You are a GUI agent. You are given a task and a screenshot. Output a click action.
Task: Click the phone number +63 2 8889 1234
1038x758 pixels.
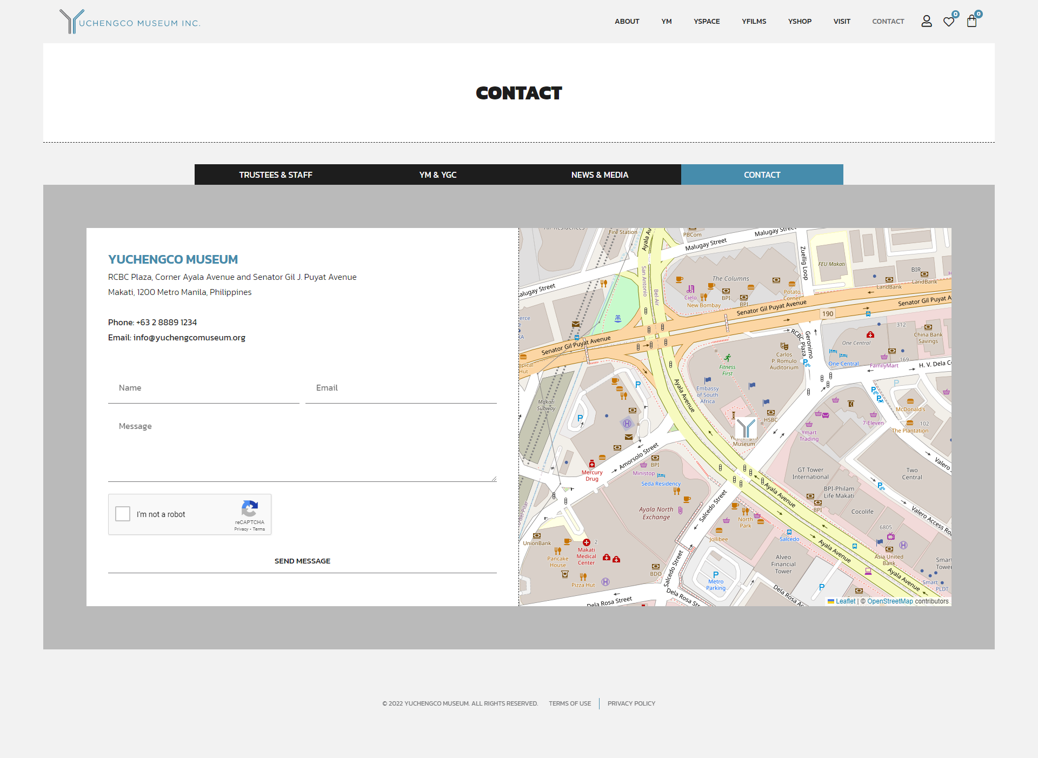pyautogui.click(x=167, y=322)
